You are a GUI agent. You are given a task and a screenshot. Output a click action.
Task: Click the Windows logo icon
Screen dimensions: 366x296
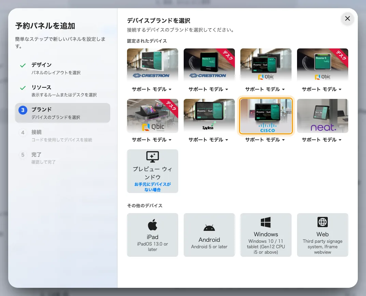tap(266, 222)
